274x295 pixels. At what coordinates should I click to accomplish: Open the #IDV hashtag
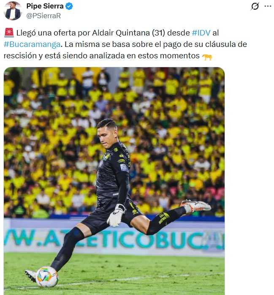201,33
